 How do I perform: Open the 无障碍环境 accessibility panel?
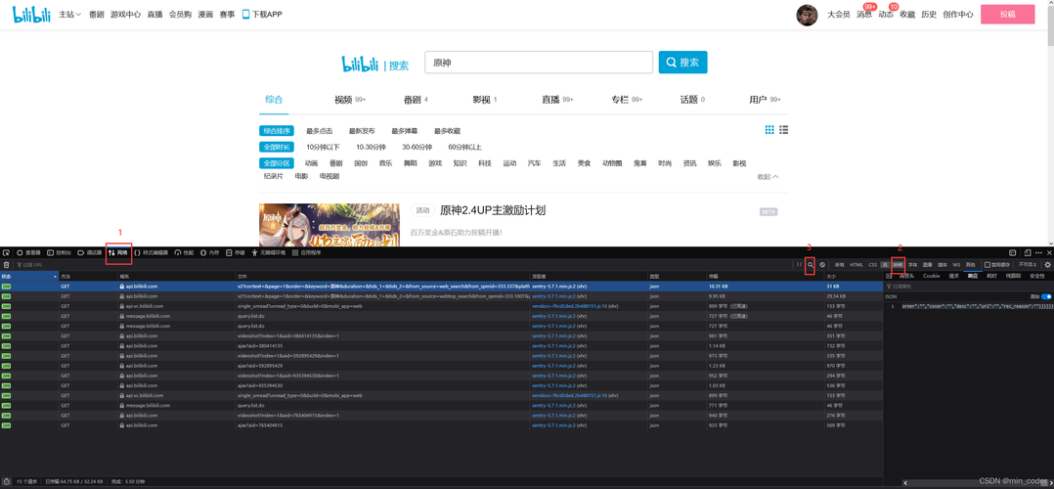269,253
